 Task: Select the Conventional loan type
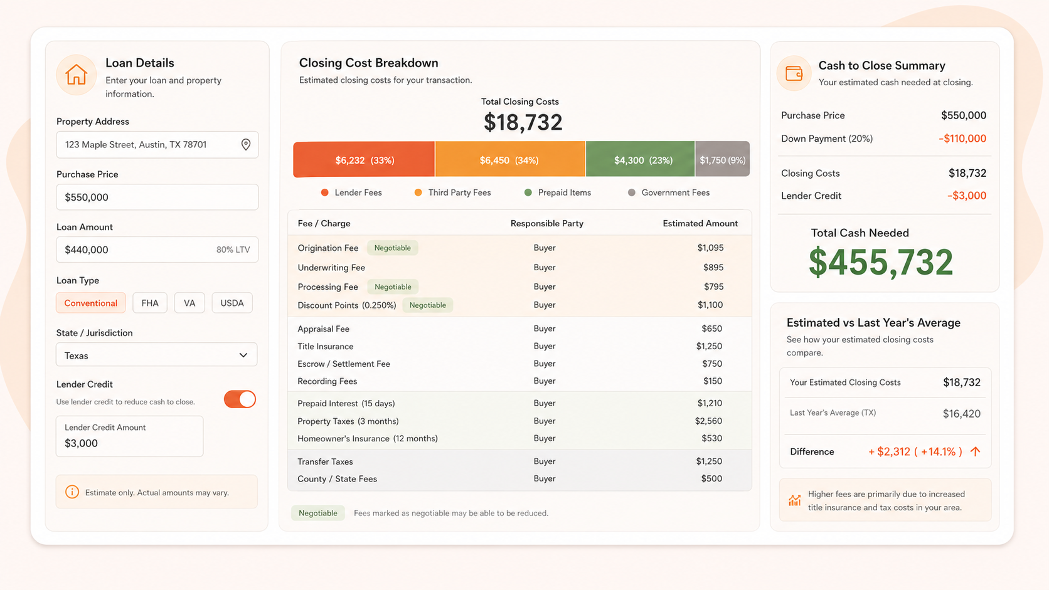[91, 303]
